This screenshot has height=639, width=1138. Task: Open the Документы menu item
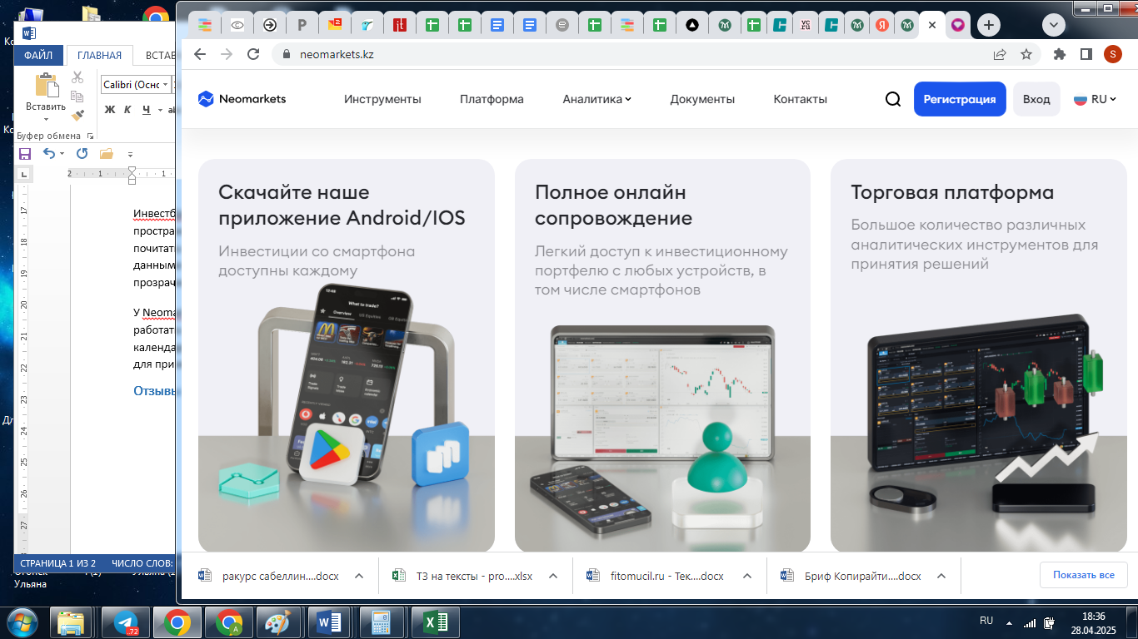click(x=702, y=99)
